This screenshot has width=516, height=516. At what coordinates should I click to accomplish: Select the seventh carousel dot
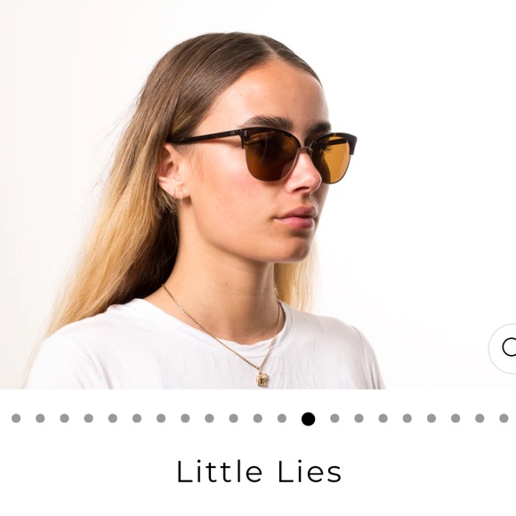[x=161, y=418]
